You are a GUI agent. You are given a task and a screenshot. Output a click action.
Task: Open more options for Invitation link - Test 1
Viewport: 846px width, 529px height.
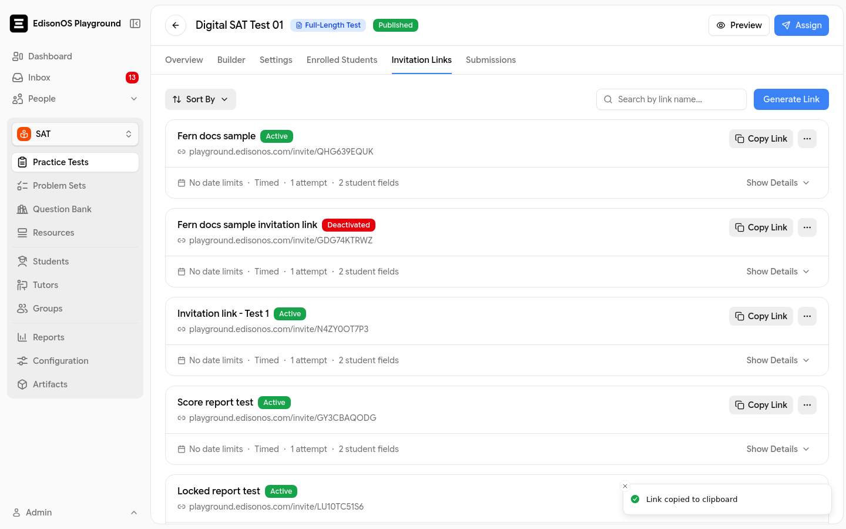(807, 316)
